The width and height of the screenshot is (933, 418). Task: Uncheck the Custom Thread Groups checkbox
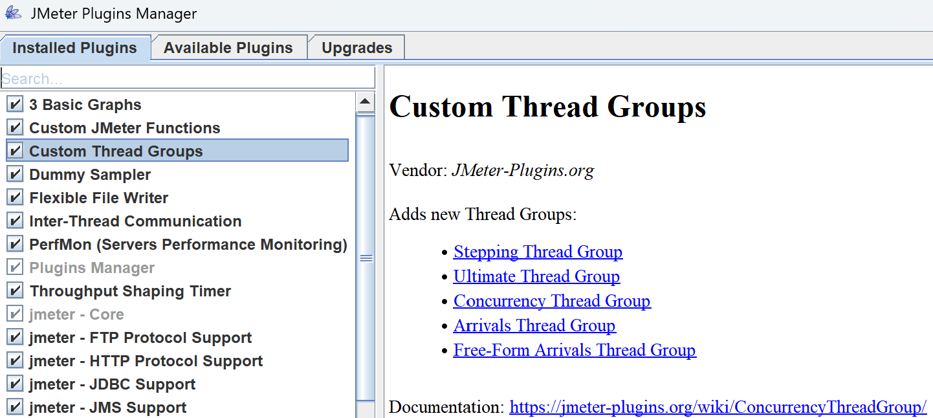15,151
